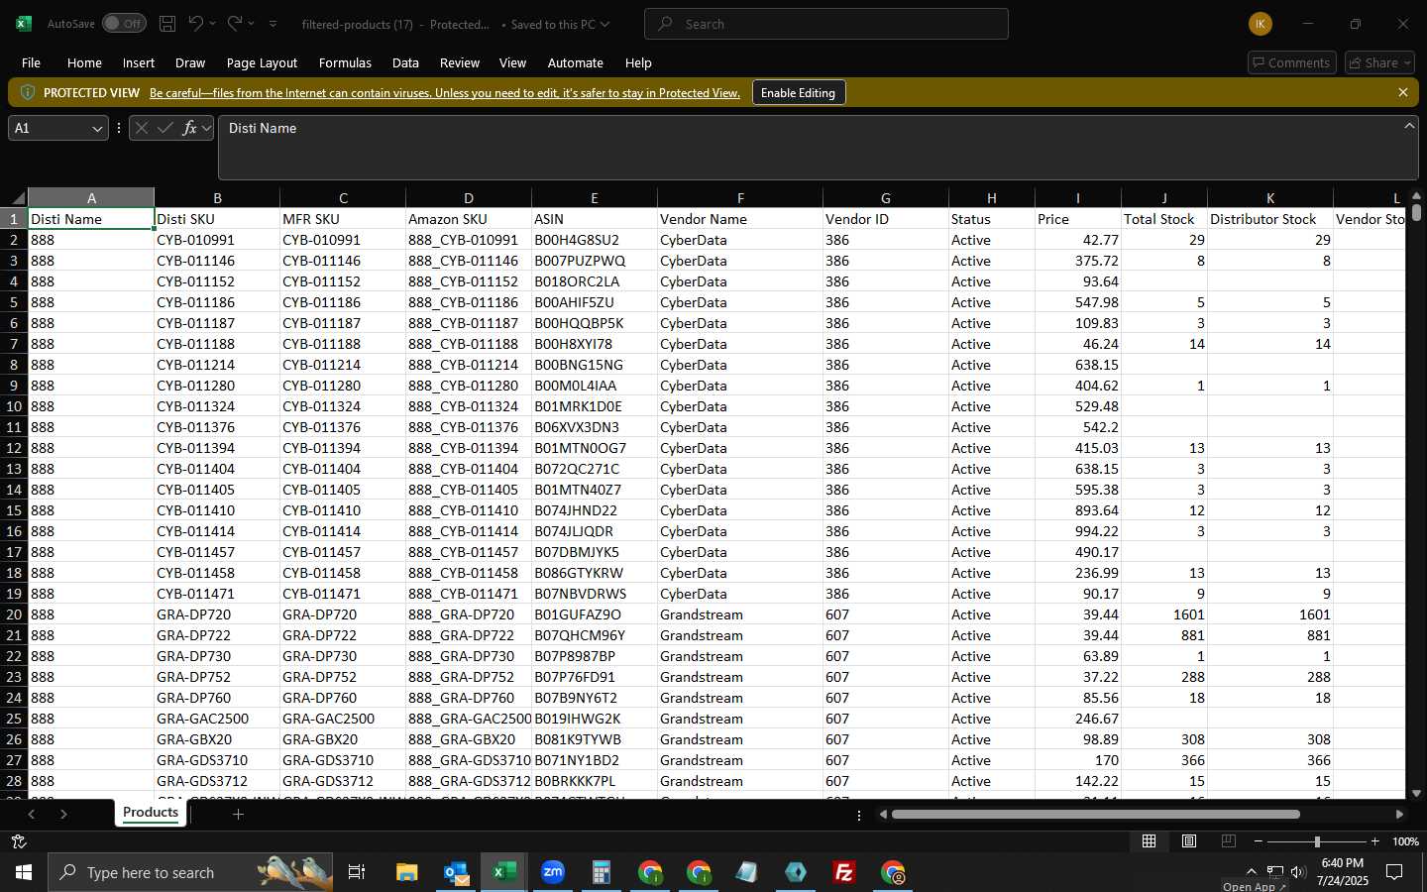Click the Protected View warning link

pyautogui.click(x=445, y=93)
